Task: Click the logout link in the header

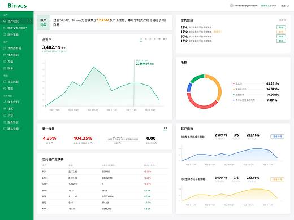Action: click(x=285, y=6)
